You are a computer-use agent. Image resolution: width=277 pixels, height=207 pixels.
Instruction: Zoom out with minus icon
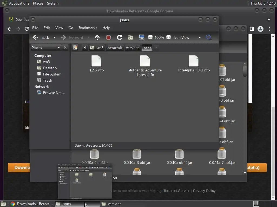click(x=150, y=37)
